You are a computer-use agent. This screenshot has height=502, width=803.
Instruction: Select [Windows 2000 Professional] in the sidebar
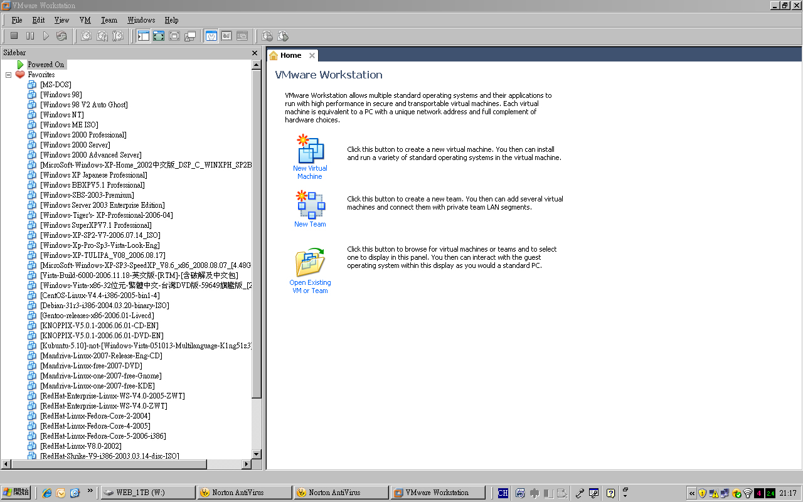(x=83, y=134)
